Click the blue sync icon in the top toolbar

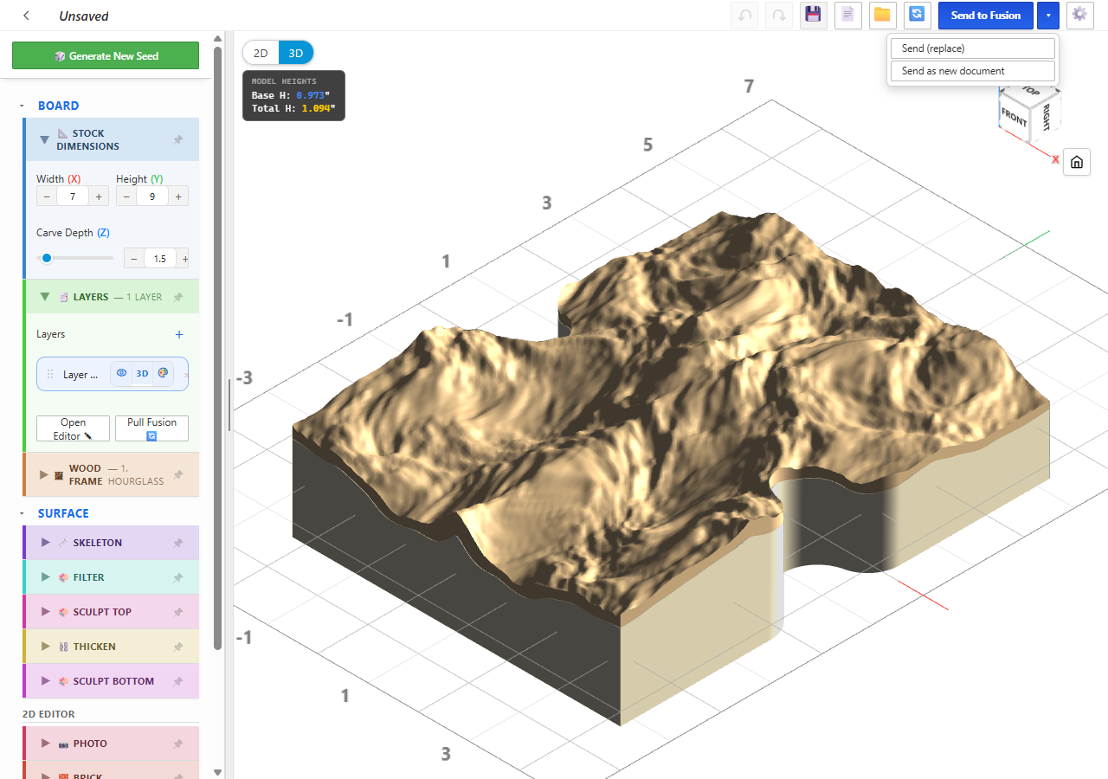(x=917, y=15)
